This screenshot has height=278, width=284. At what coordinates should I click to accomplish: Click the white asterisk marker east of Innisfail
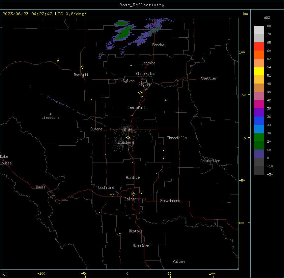165,100
